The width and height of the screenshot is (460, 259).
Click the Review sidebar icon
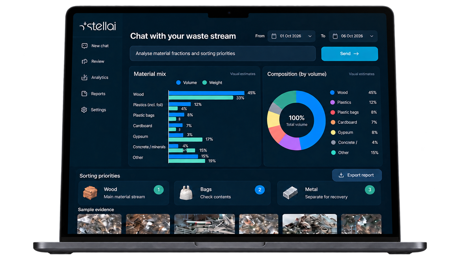point(84,61)
